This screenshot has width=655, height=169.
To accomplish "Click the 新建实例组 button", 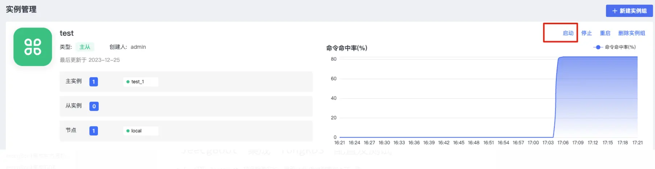I will pos(629,11).
